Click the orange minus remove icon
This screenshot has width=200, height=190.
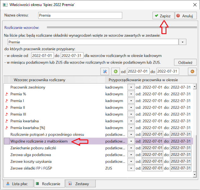click(192, 71)
